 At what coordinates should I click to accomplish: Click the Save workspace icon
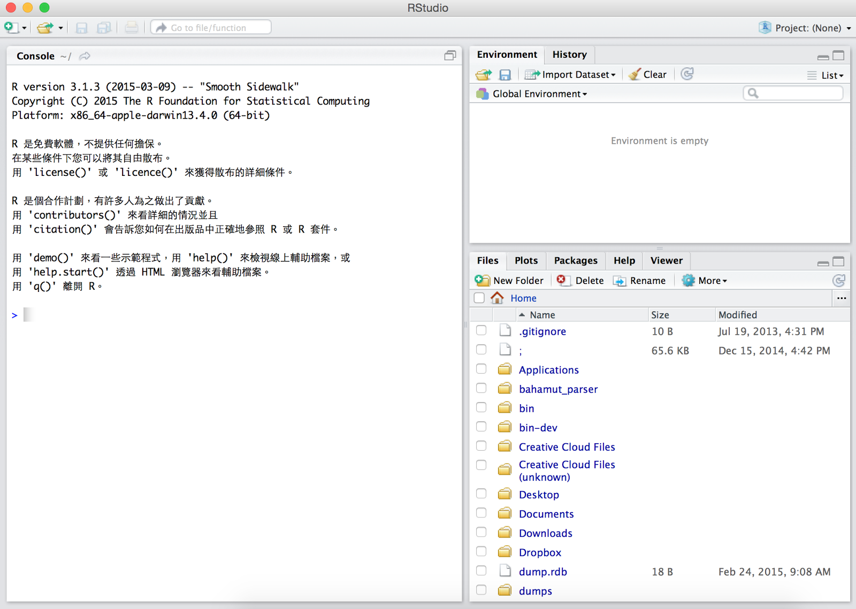click(x=505, y=75)
